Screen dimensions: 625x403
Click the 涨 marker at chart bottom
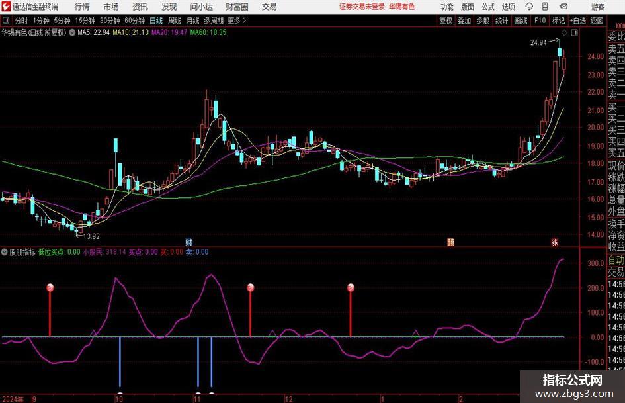pos(554,242)
